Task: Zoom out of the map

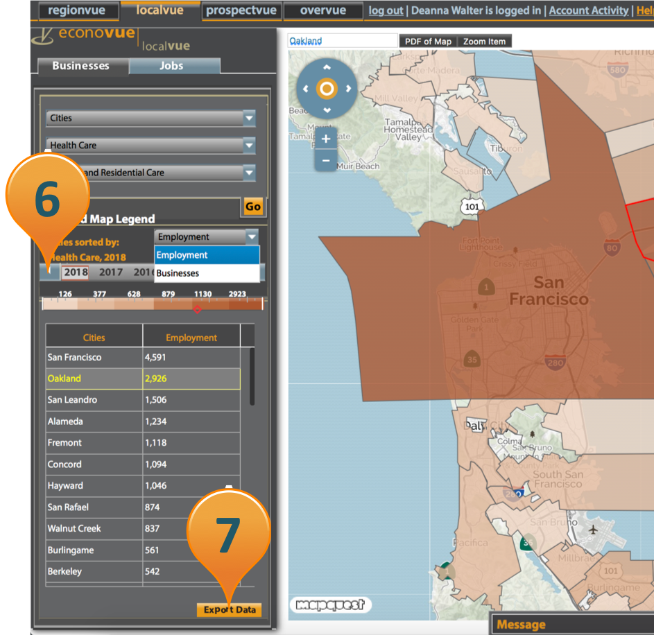Action: (326, 161)
